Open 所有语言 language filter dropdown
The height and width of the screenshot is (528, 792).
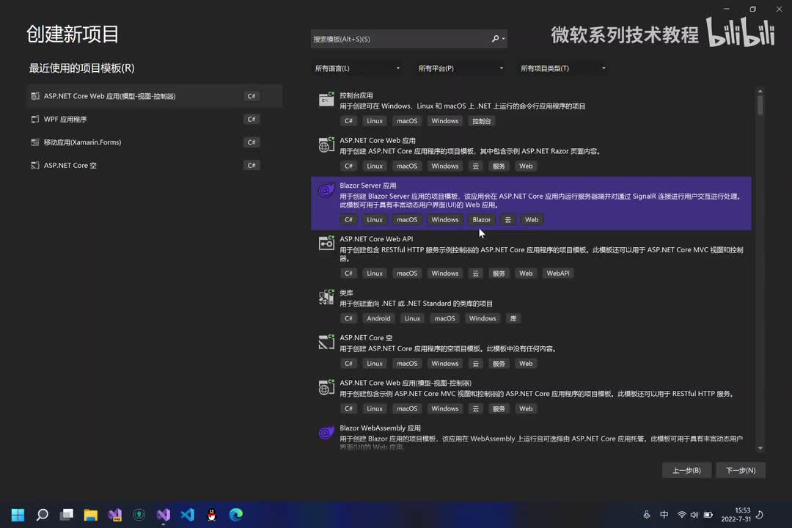358,68
